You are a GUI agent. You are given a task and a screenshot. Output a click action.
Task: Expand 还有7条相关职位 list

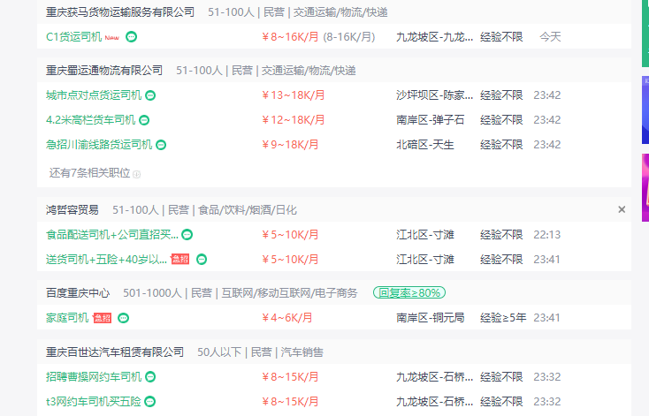89,173
